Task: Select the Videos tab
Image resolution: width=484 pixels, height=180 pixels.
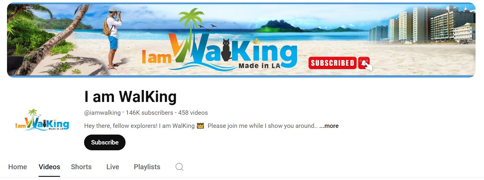Action: pyautogui.click(x=49, y=167)
